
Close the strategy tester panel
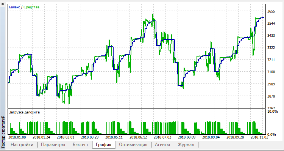click(x=3, y=4)
